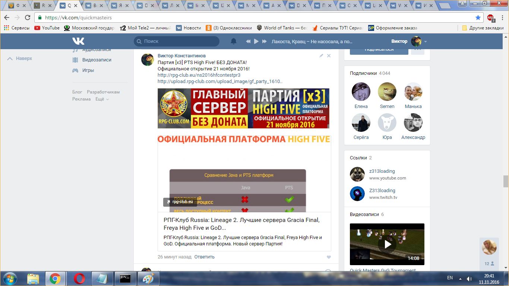The image size is (509, 286).
Task: Click the post author's avatar
Action: point(148,60)
